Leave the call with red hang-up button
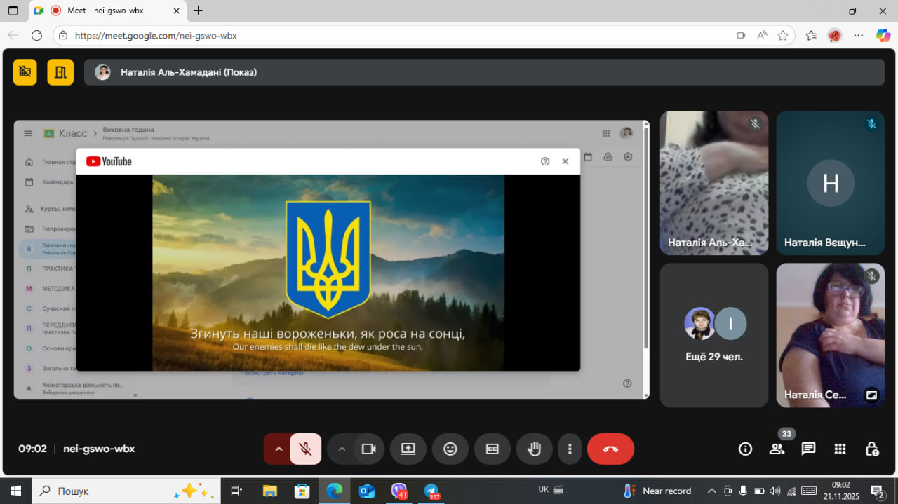 coord(610,449)
